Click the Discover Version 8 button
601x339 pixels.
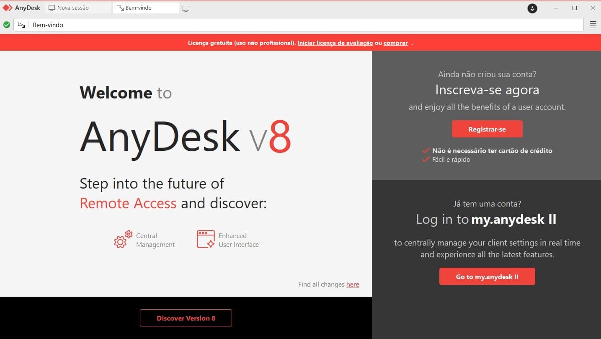point(186,318)
